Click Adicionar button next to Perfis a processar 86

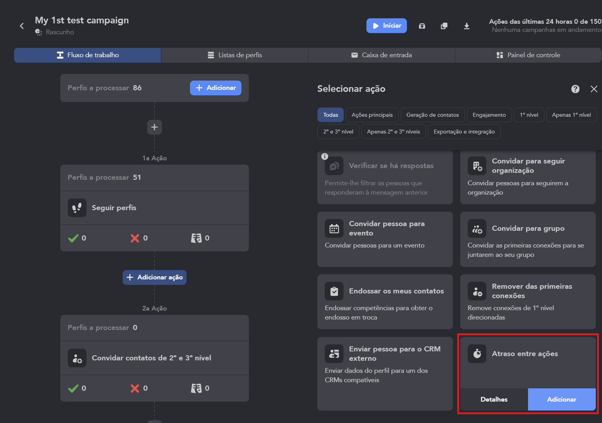[x=216, y=88]
